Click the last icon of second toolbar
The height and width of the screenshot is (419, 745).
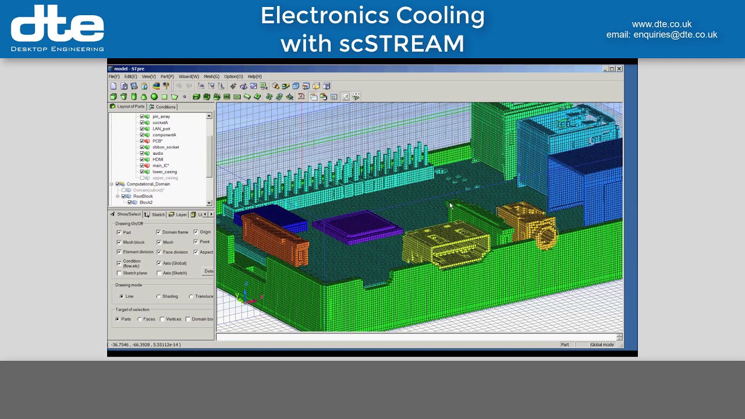tap(356, 97)
